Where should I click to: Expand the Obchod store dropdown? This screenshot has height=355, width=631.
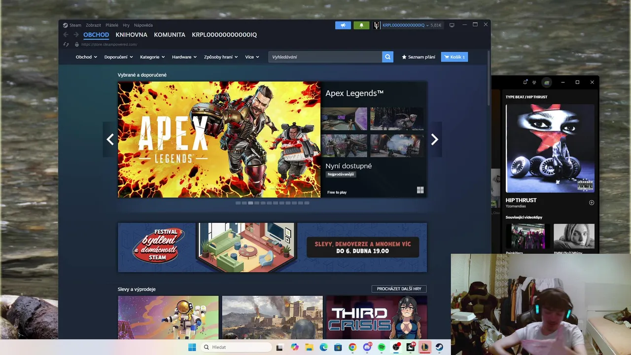[x=86, y=57]
